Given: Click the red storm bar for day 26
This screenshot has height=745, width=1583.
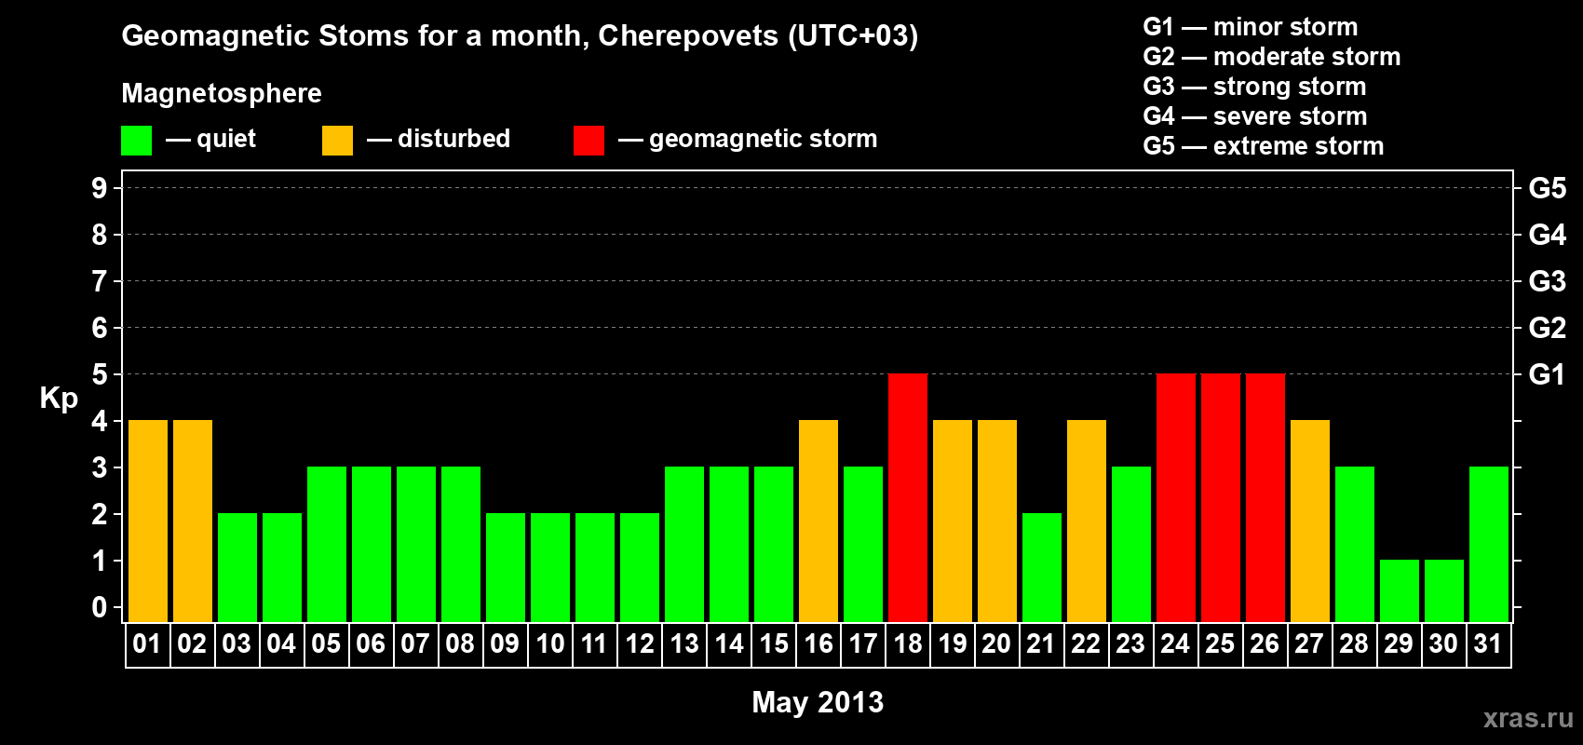Looking at the screenshot, I should pos(1265,497).
